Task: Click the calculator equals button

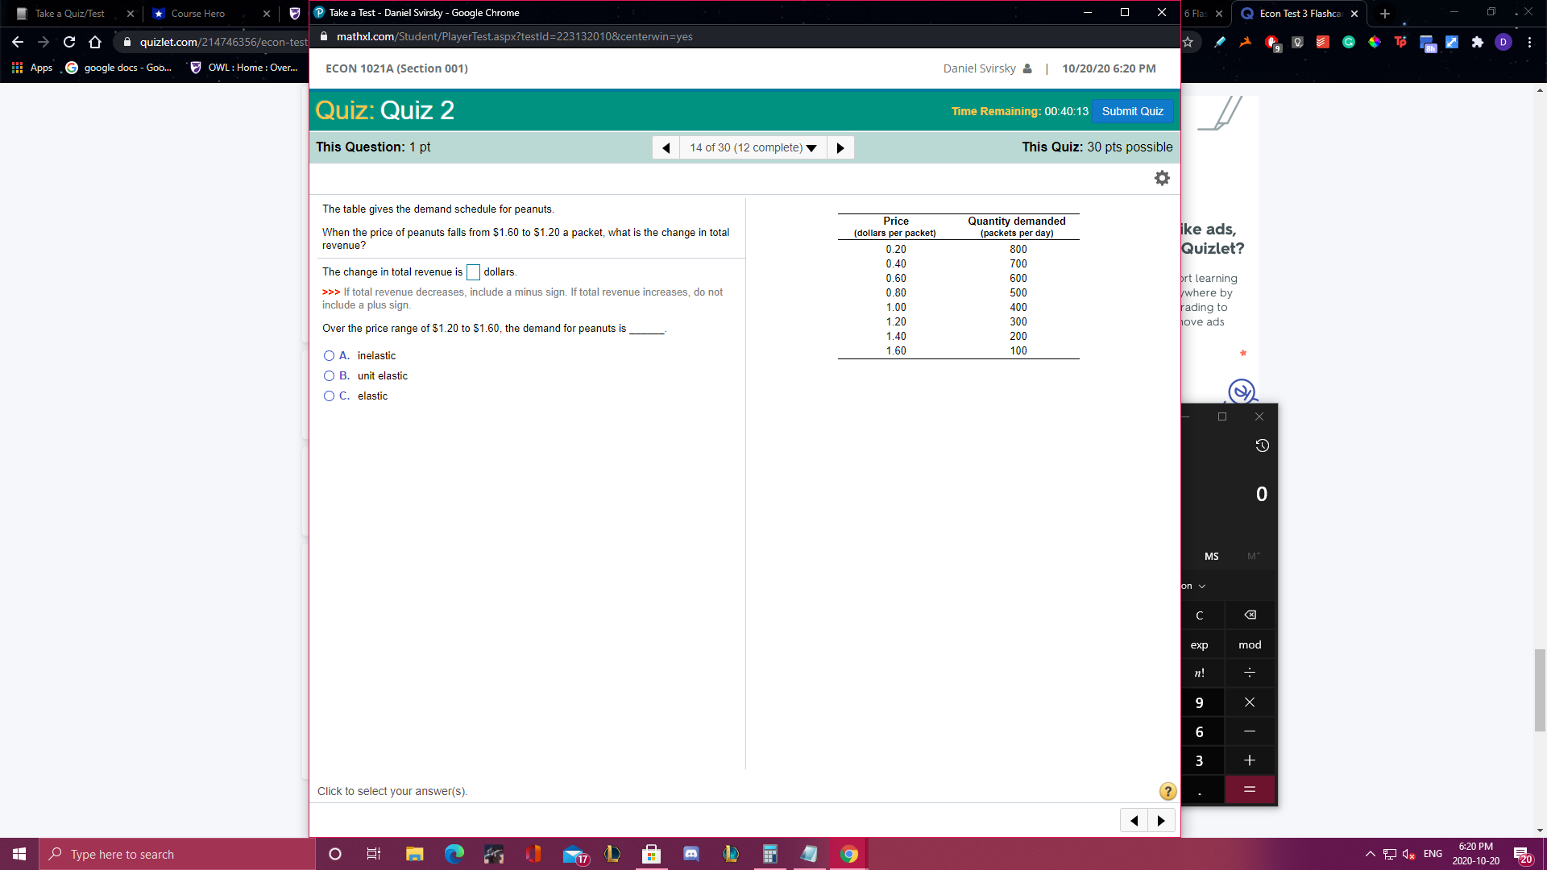Action: point(1250,788)
